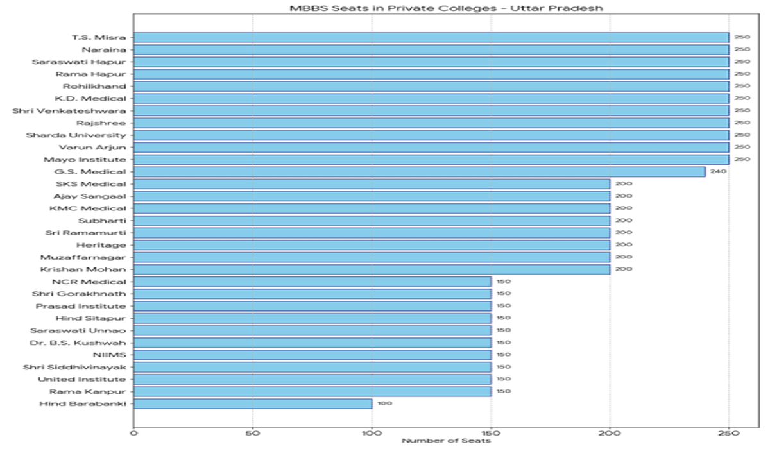Select the Dr. B.S. Kushwah label
The height and width of the screenshot is (449, 770).
78,343
